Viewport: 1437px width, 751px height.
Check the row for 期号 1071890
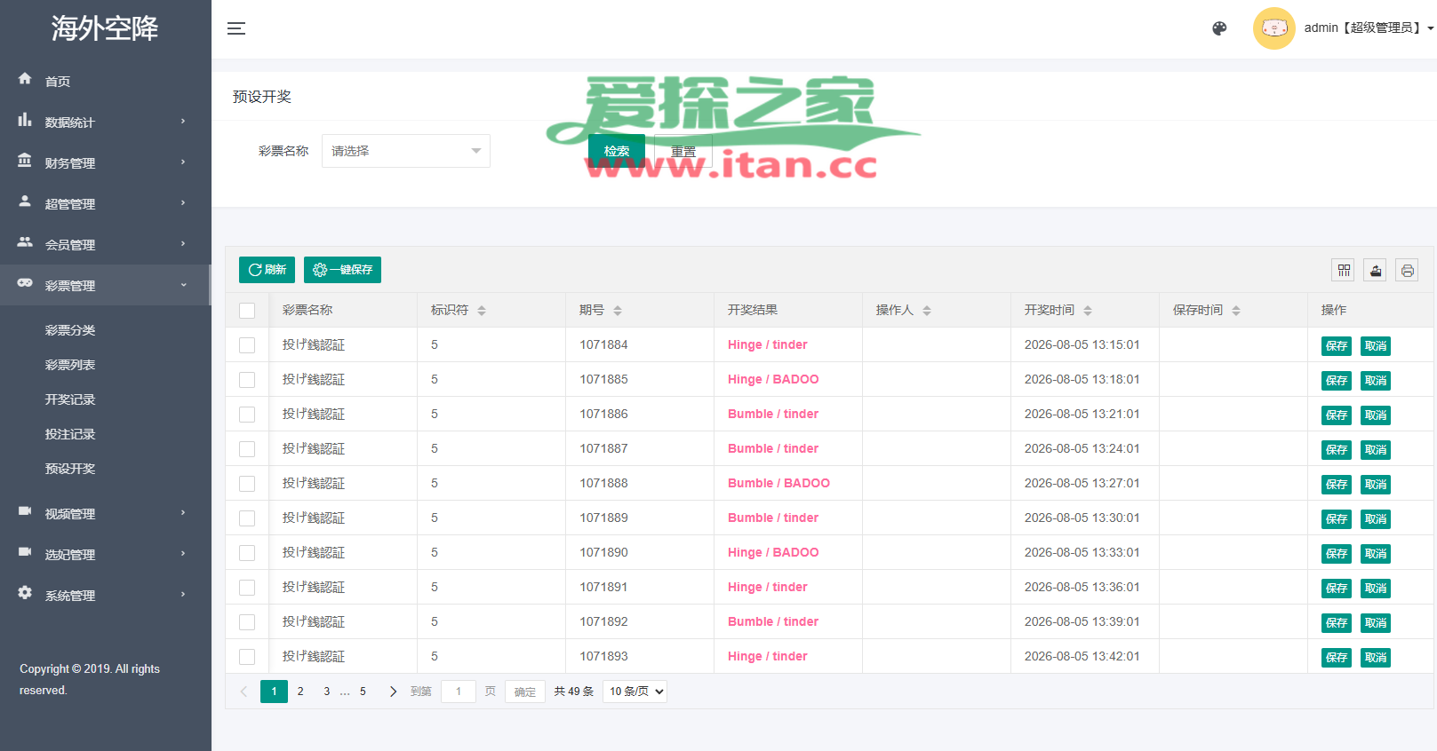tap(247, 553)
